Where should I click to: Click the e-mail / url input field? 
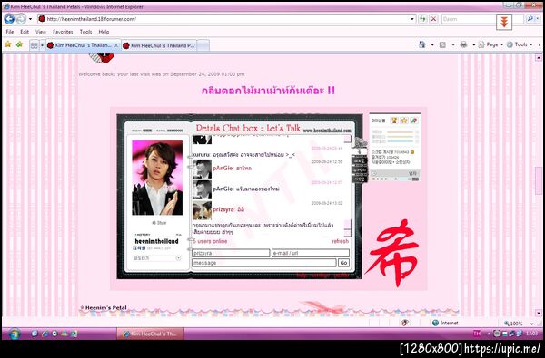[x=311, y=253]
